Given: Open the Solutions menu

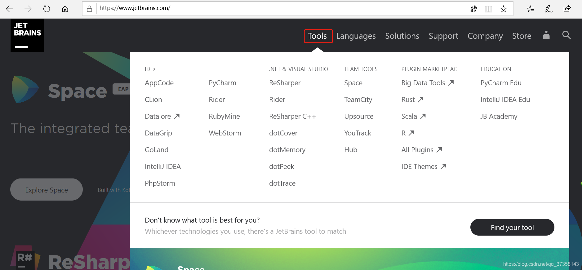Looking at the screenshot, I should pos(402,36).
